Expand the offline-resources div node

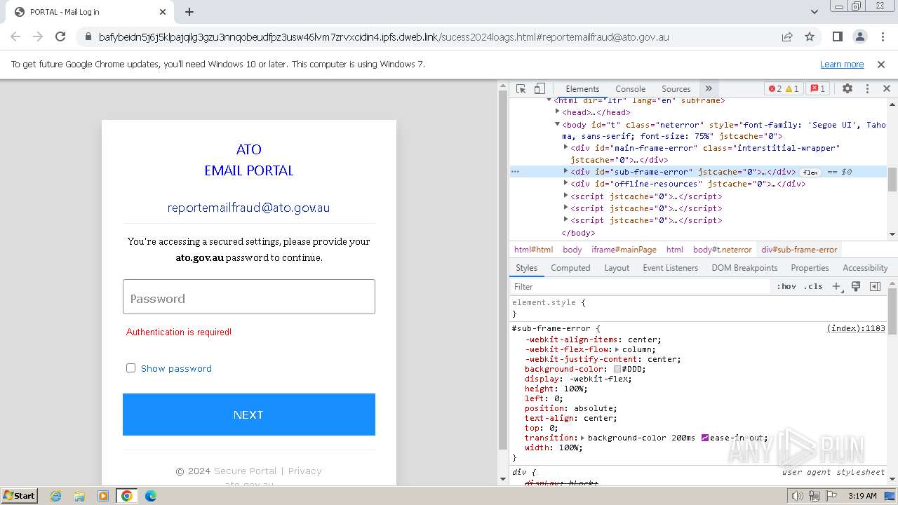[x=566, y=183]
